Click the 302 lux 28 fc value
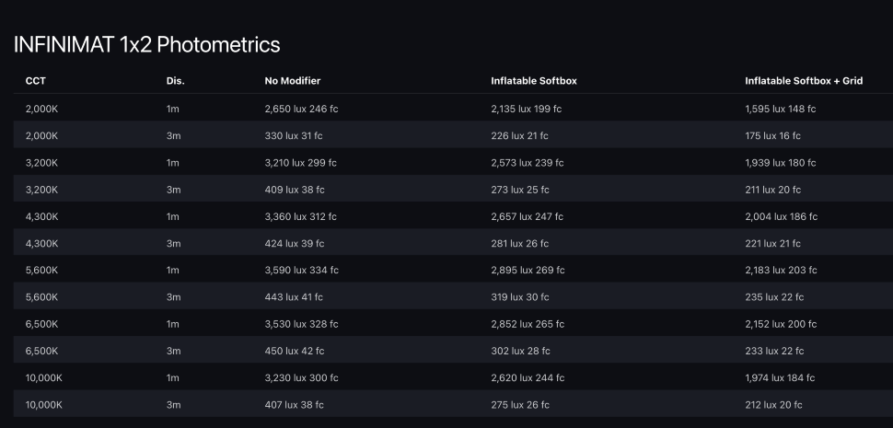 pos(520,352)
